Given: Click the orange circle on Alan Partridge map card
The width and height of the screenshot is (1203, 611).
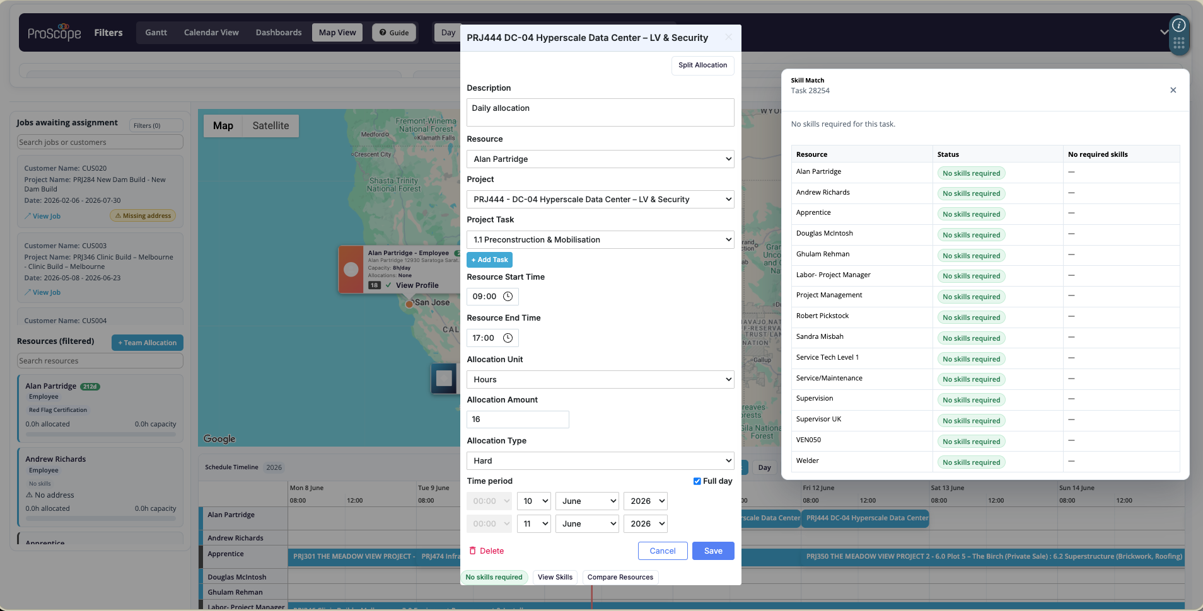Looking at the screenshot, I should (351, 270).
